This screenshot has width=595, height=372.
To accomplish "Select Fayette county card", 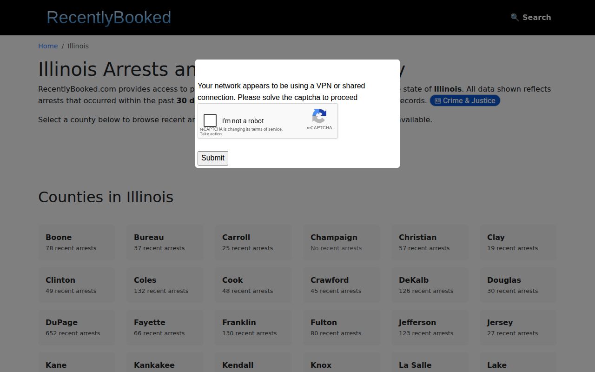I will pos(165,327).
